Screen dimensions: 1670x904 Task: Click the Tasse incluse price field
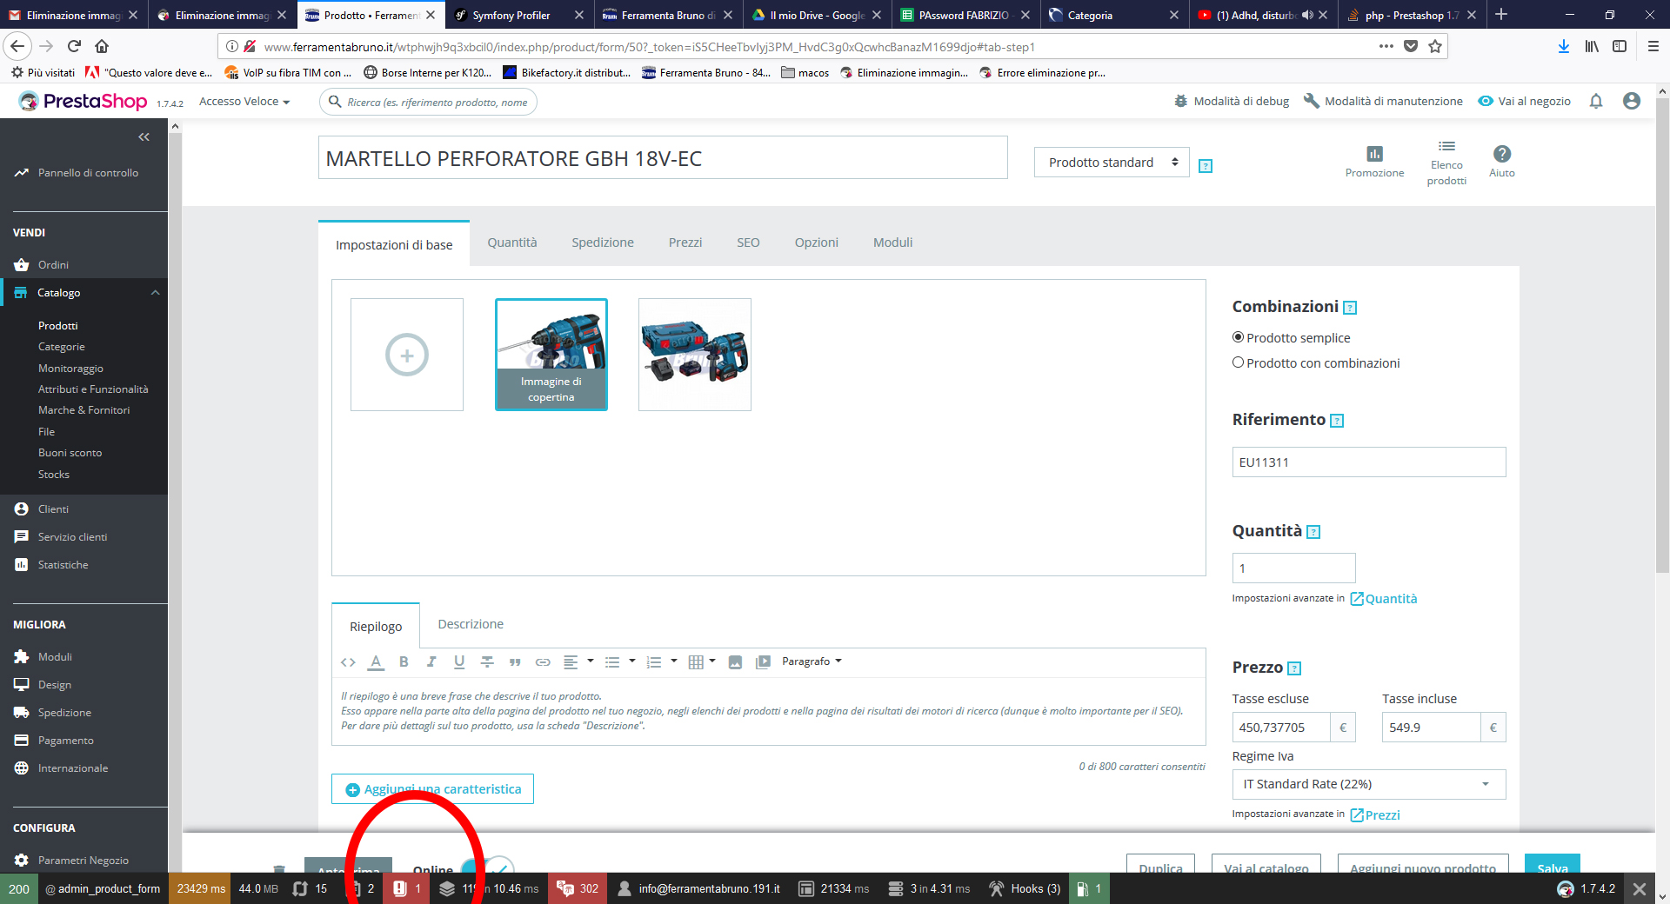click(x=1432, y=728)
